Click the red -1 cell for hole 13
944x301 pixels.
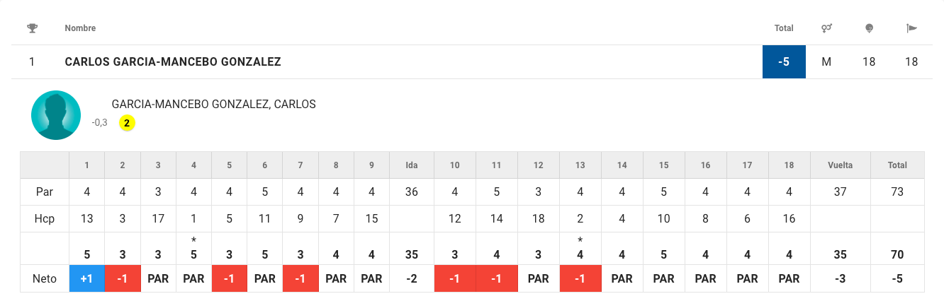580,278
